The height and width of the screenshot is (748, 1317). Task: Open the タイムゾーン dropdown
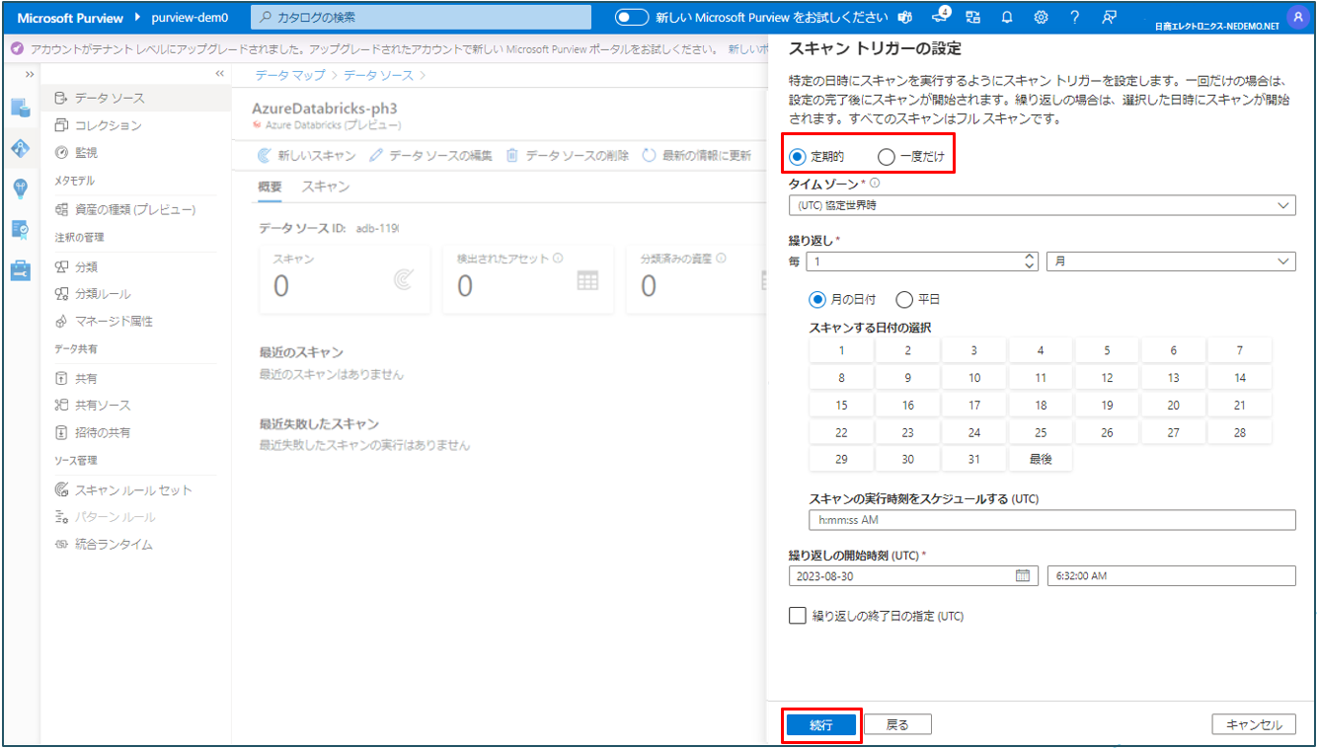(1042, 205)
